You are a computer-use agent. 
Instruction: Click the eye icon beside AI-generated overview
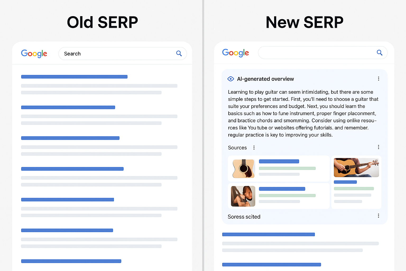click(231, 79)
